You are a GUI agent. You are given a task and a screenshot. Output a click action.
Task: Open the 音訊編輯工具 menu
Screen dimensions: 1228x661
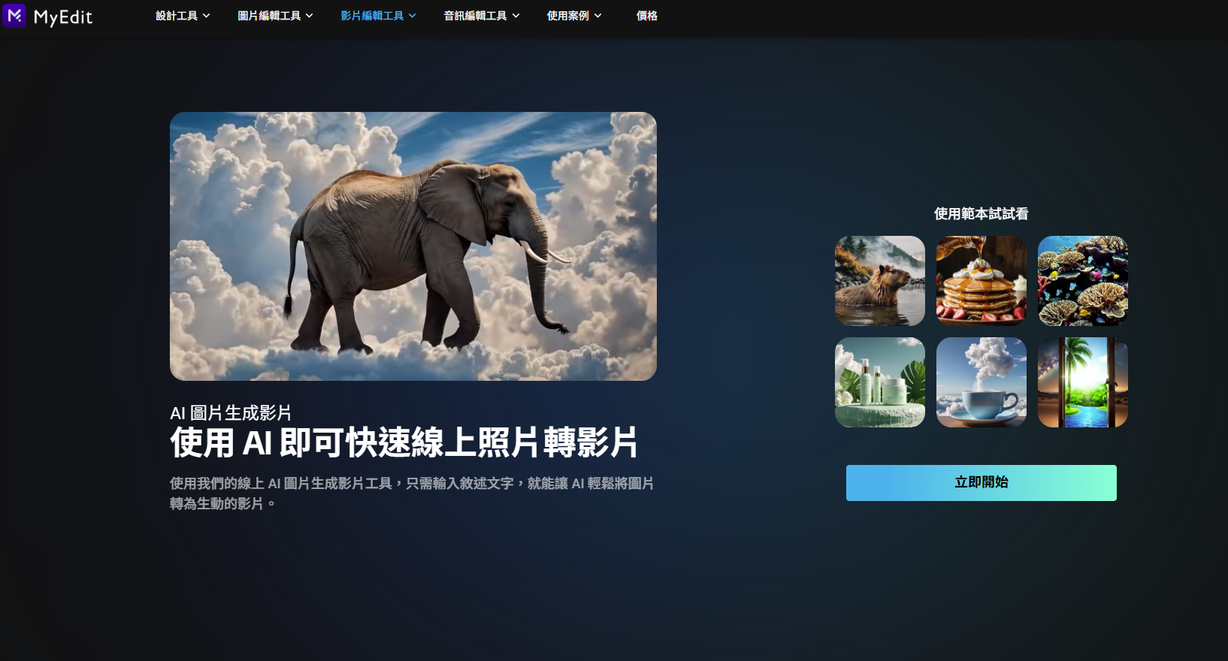tap(475, 16)
